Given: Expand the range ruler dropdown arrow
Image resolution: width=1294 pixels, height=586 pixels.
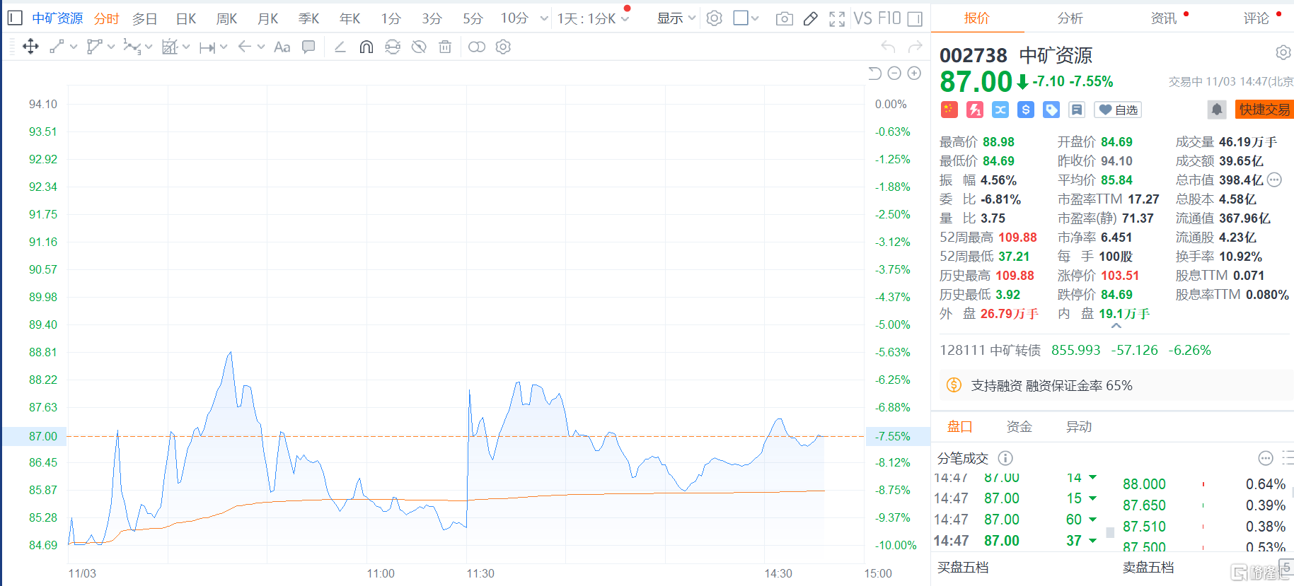Looking at the screenshot, I should tap(224, 47).
